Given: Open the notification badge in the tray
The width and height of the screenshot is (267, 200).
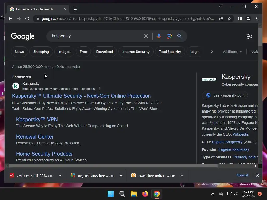Looking at the screenshot, I should point(259,194).
